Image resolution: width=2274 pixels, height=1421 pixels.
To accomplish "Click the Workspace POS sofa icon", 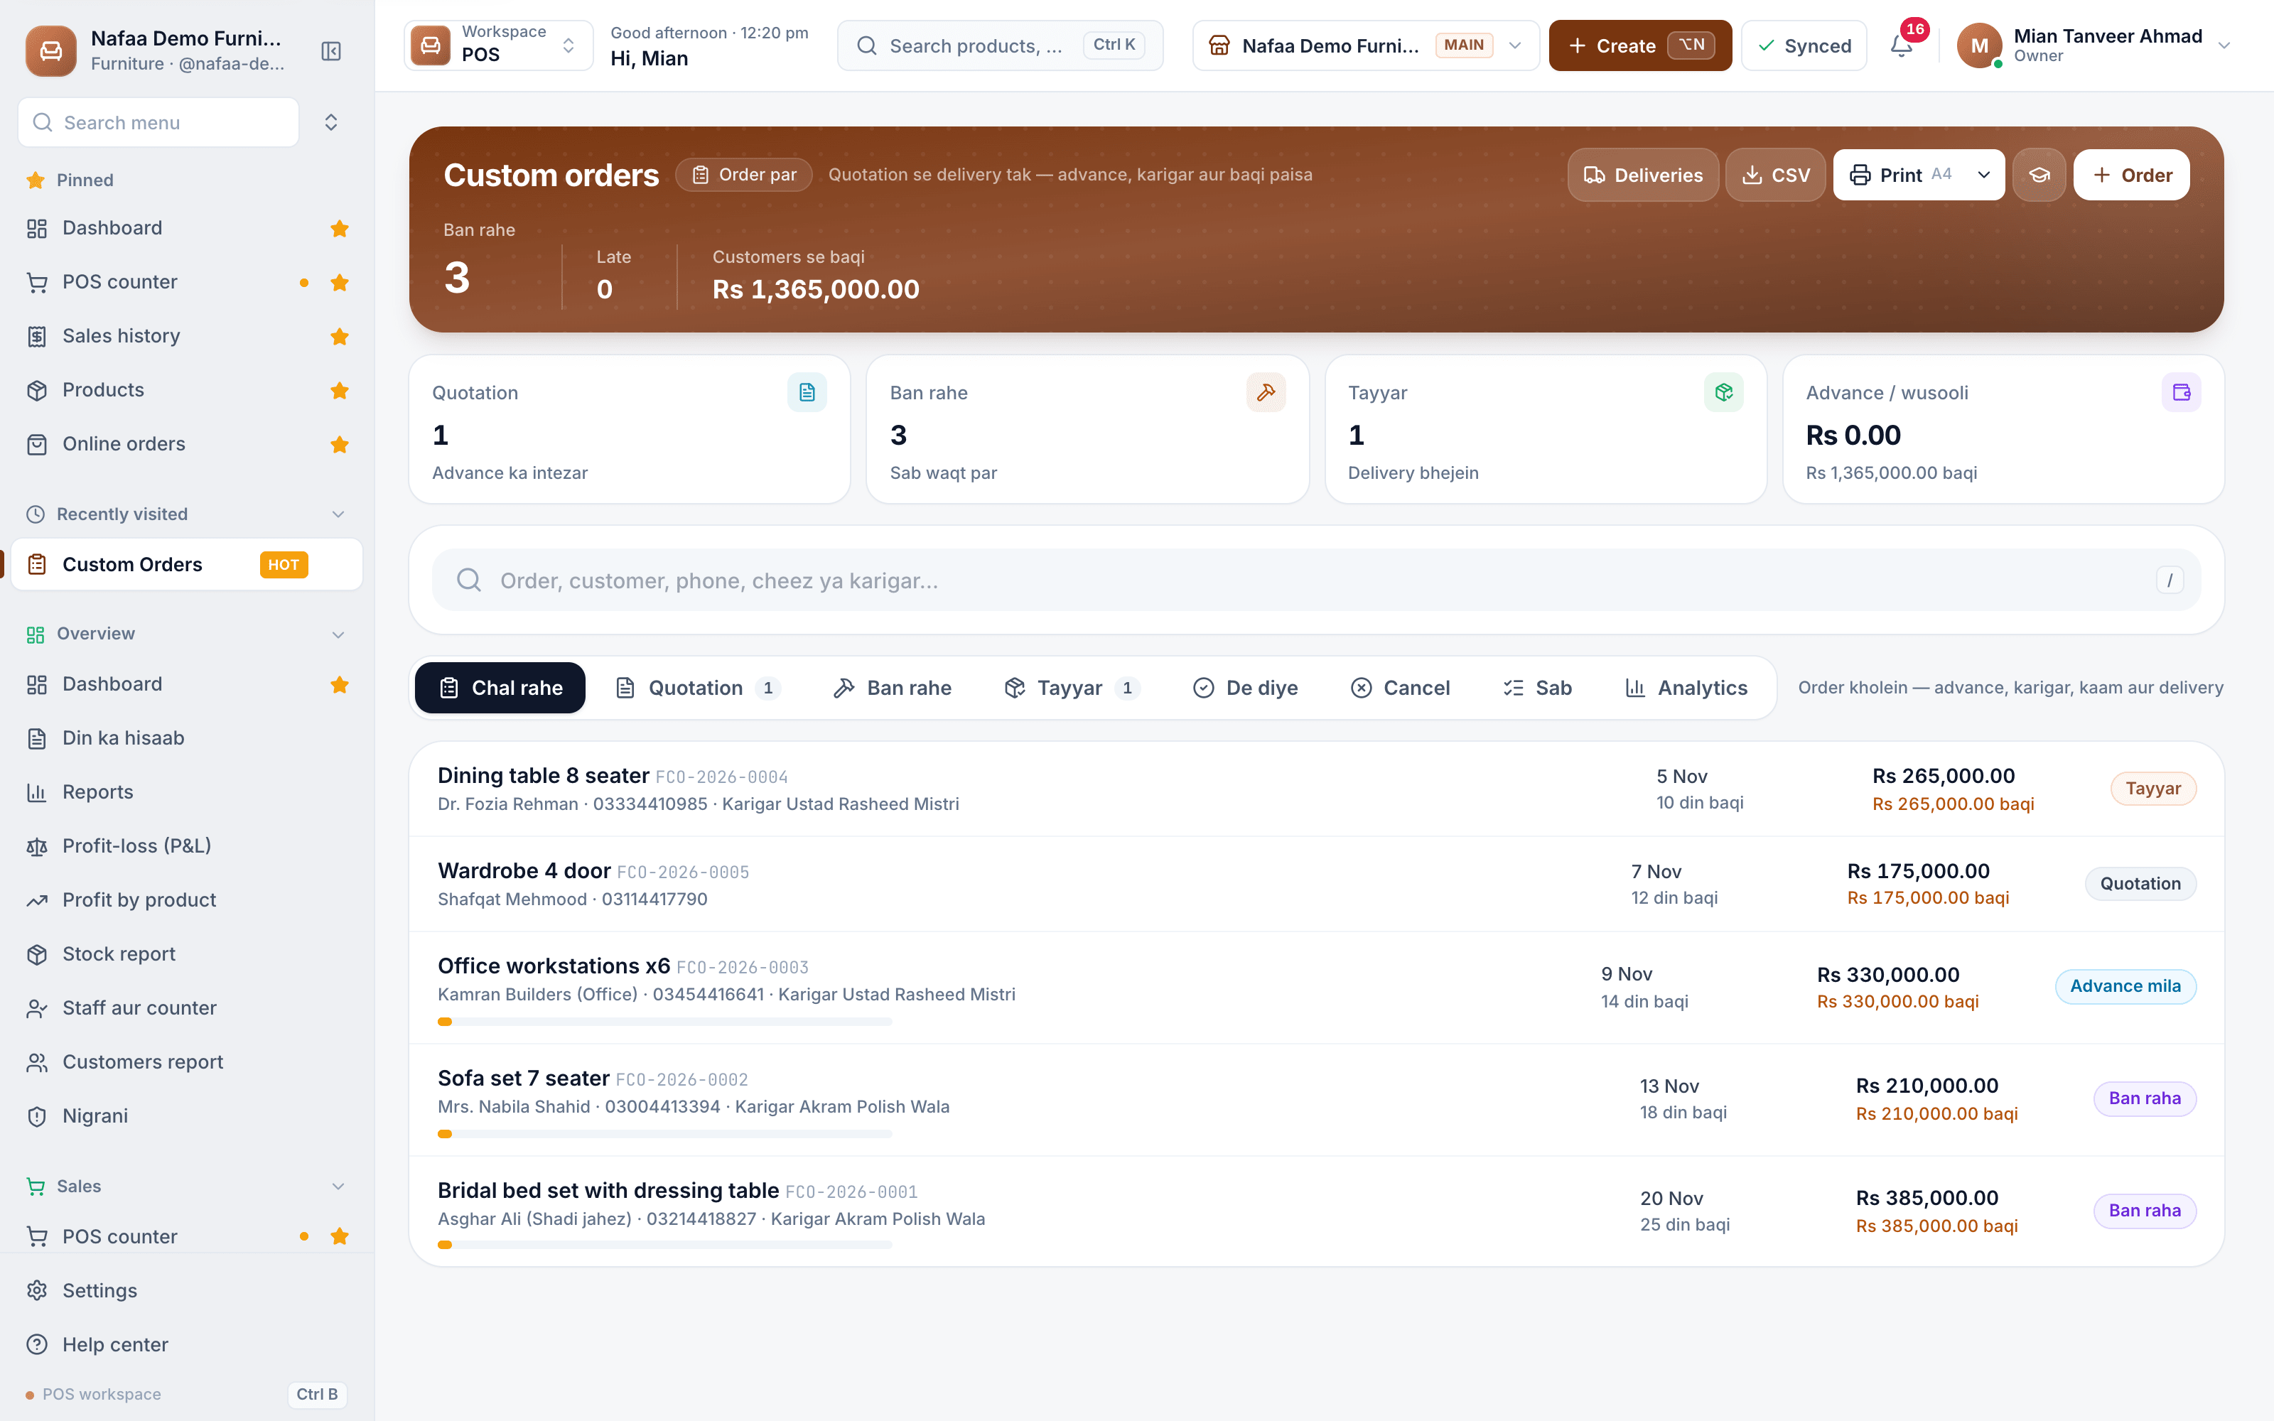I will coord(431,45).
